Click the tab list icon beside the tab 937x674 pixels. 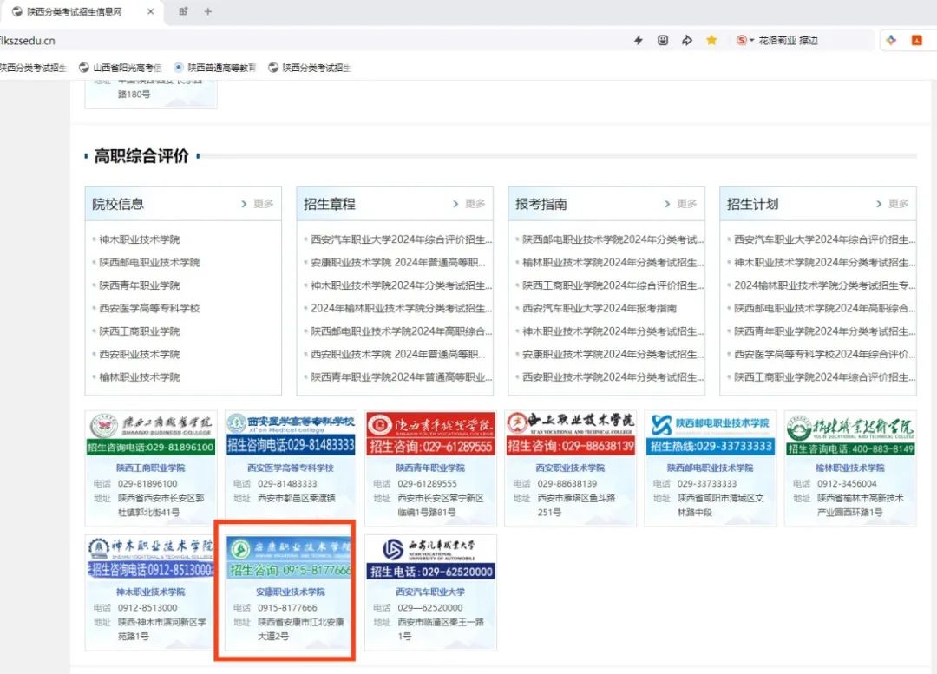[x=183, y=11]
